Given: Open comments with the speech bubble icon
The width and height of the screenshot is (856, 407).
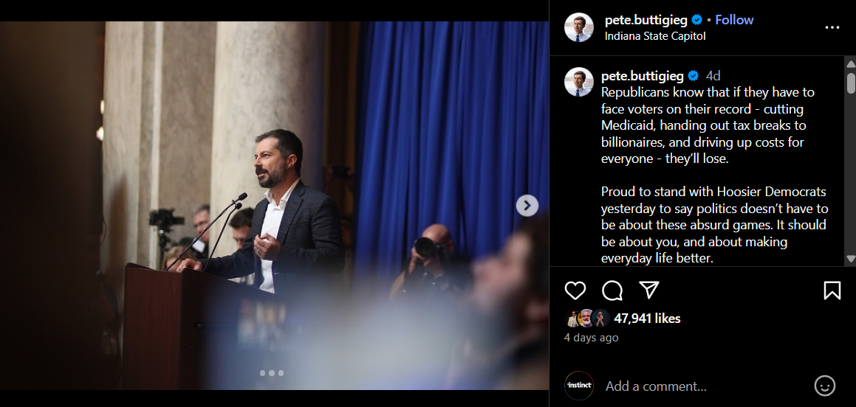Looking at the screenshot, I should [612, 291].
